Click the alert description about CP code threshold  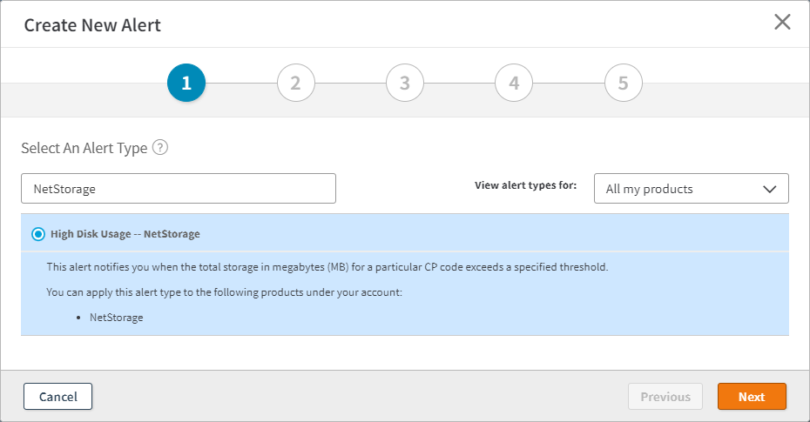pyautogui.click(x=327, y=266)
